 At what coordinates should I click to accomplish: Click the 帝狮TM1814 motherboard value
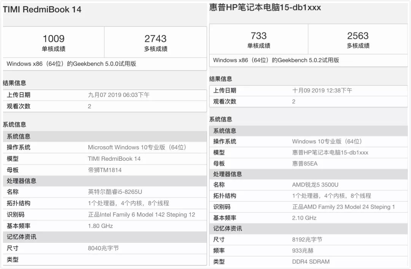[x=105, y=170]
